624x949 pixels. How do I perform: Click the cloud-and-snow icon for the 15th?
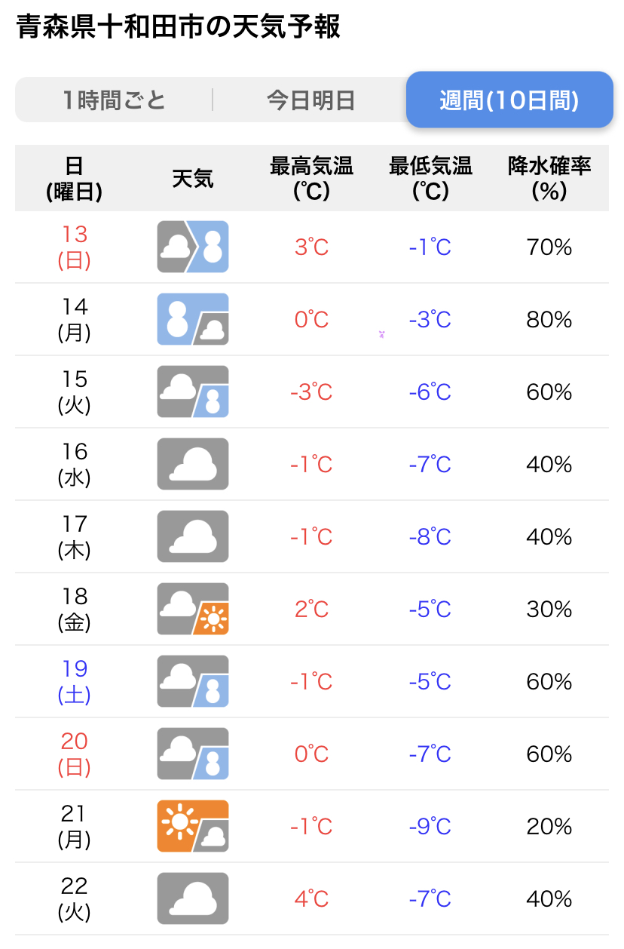tap(193, 392)
